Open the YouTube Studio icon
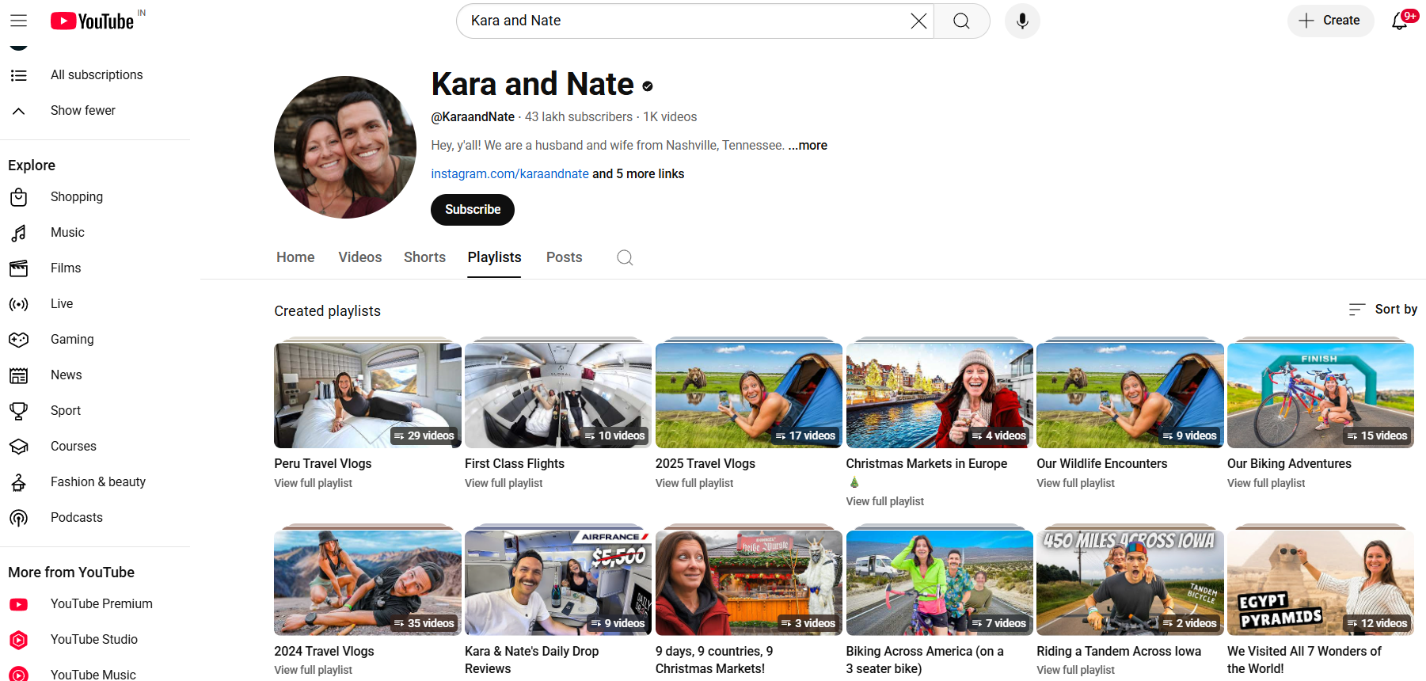The image size is (1426, 681). pyautogui.click(x=19, y=640)
